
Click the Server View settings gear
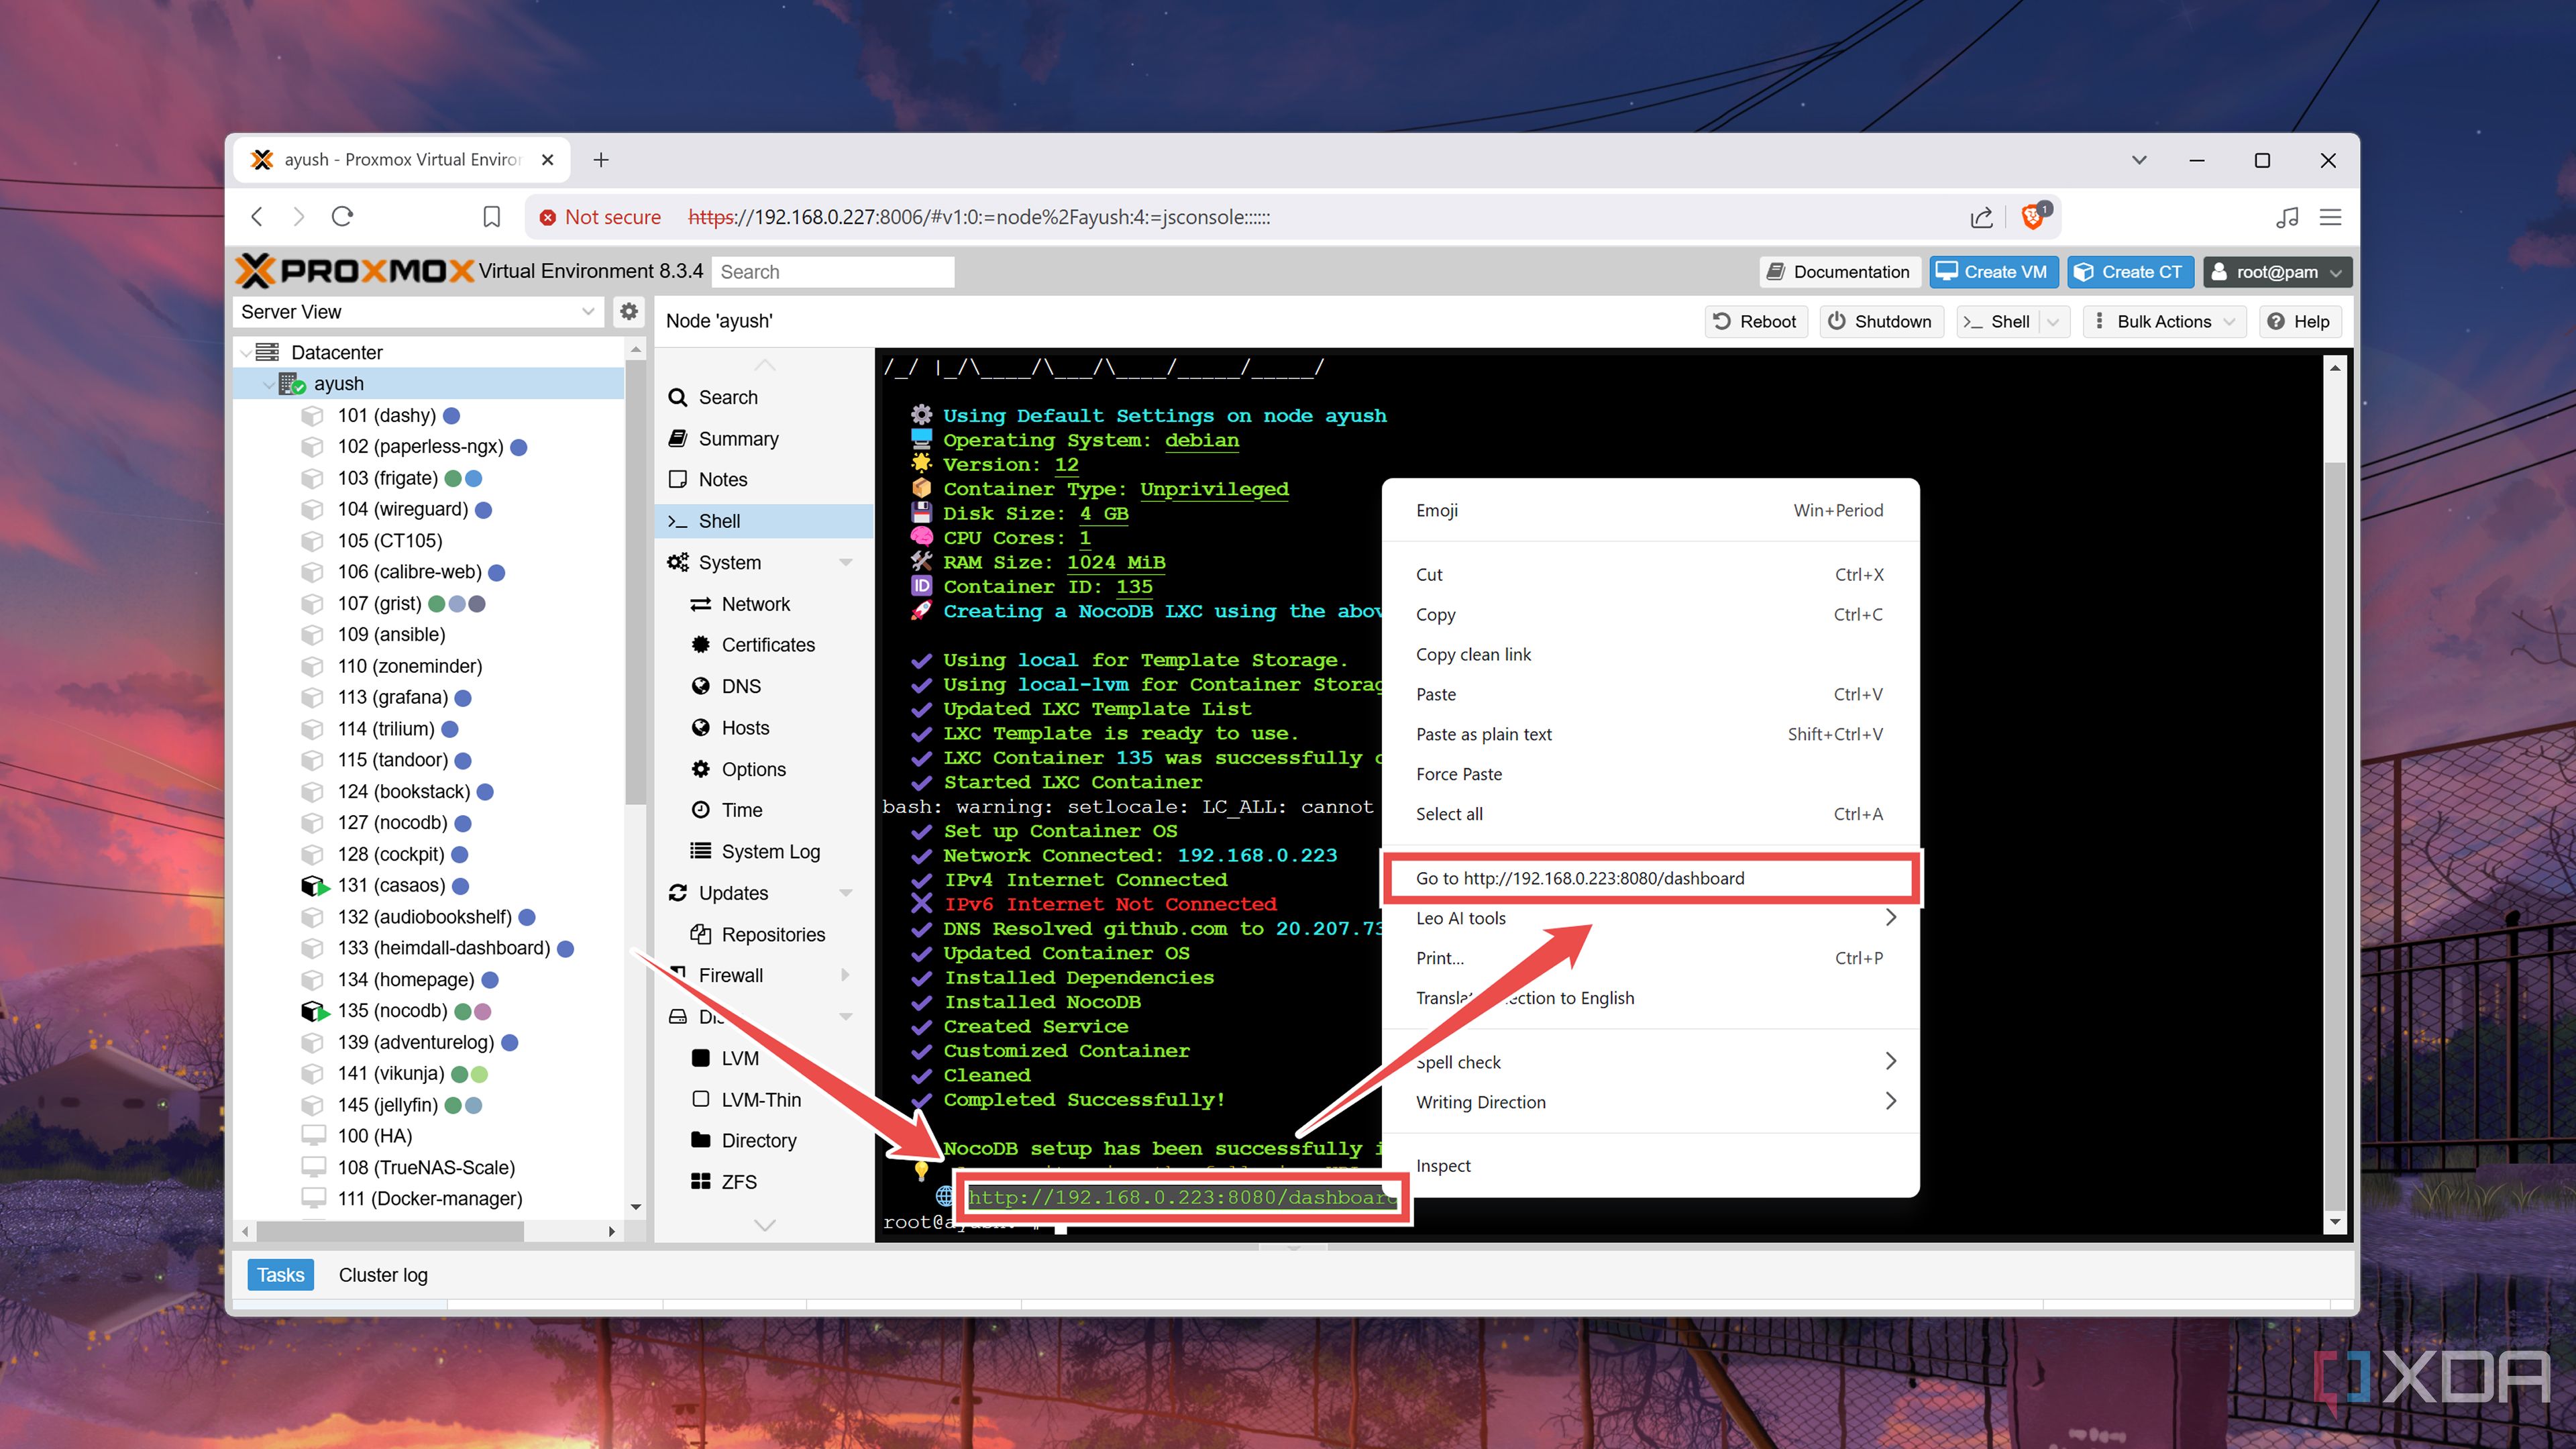pyautogui.click(x=629, y=311)
